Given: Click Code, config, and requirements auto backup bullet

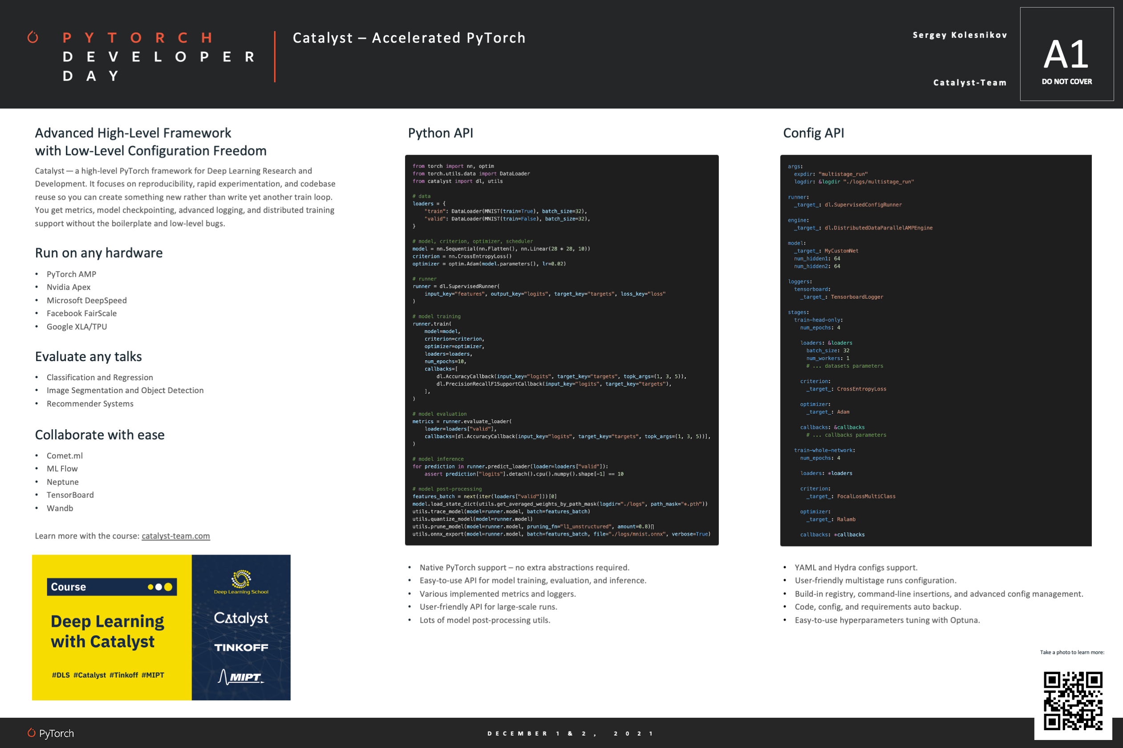Looking at the screenshot, I should pyautogui.click(x=878, y=607).
